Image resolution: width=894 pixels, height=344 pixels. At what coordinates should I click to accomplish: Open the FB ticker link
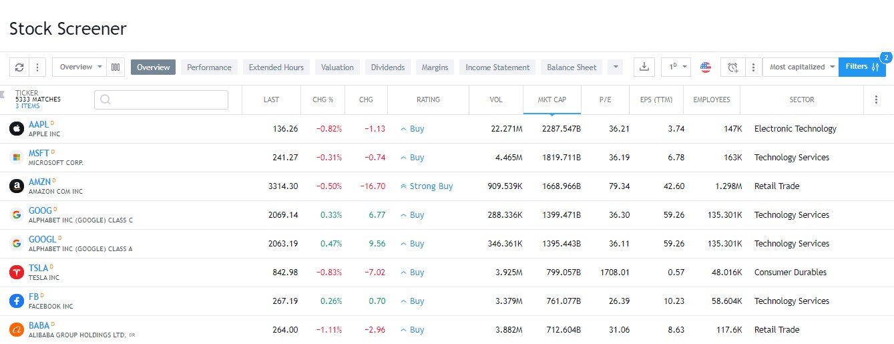point(34,297)
